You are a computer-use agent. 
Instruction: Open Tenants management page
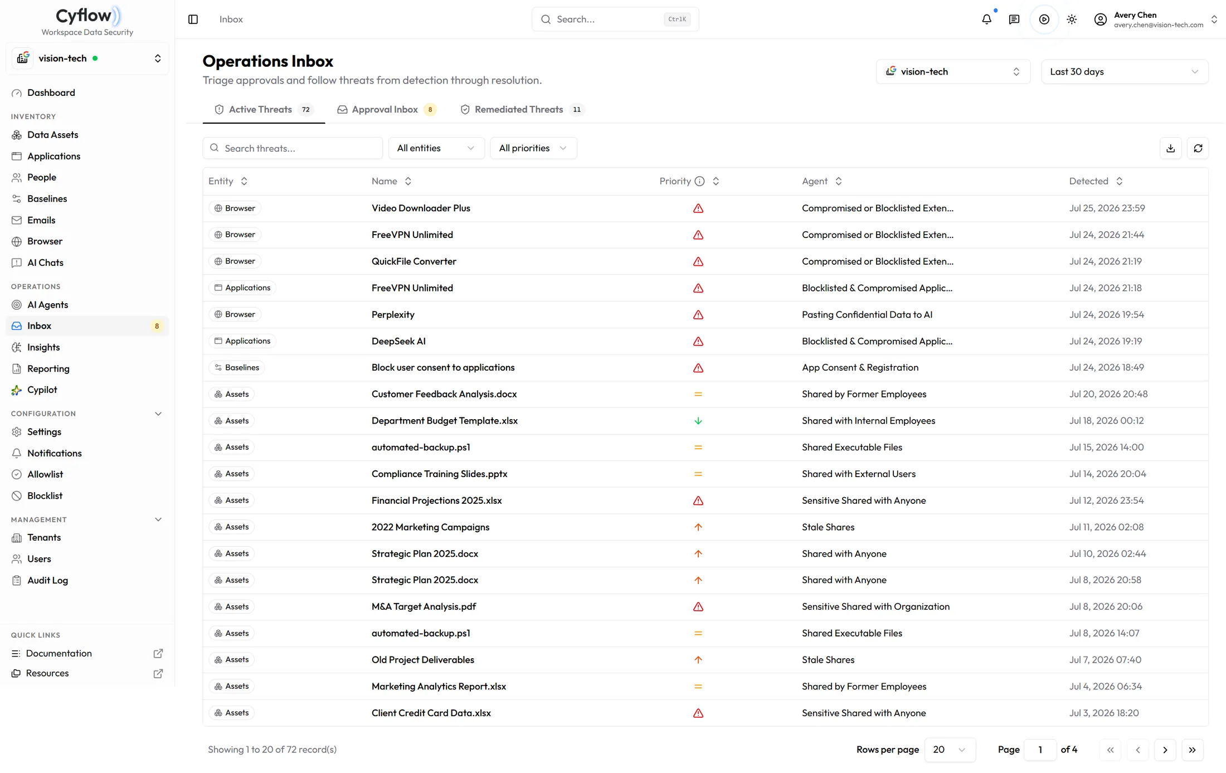pos(44,537)
